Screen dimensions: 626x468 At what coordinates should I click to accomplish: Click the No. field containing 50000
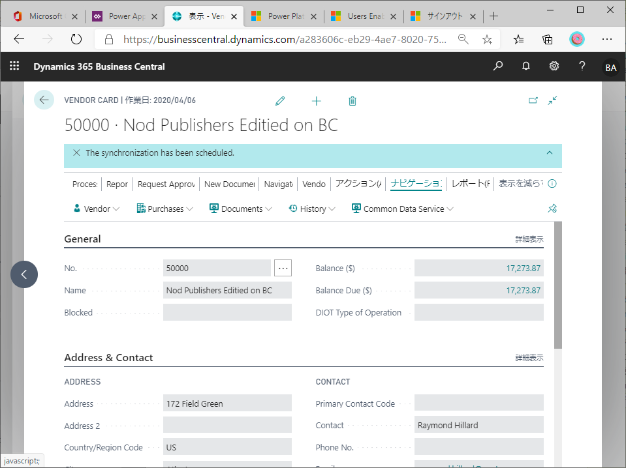[x=217, y=268]
